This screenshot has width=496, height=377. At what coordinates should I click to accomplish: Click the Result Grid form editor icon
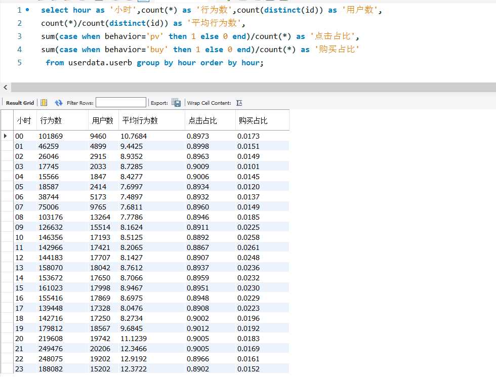44,103
